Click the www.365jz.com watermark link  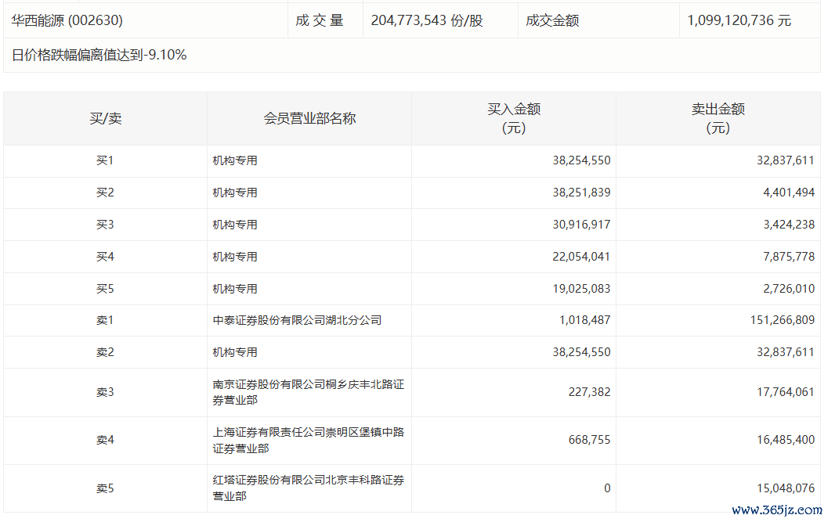776,510
